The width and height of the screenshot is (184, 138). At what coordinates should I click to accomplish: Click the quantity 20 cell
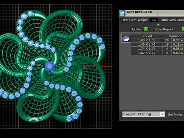[x=167, y=40]
